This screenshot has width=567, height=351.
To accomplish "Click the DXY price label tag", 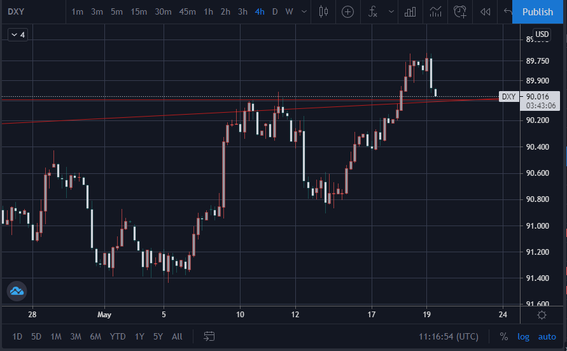I will pyautogui.click(x=508, y=97).
